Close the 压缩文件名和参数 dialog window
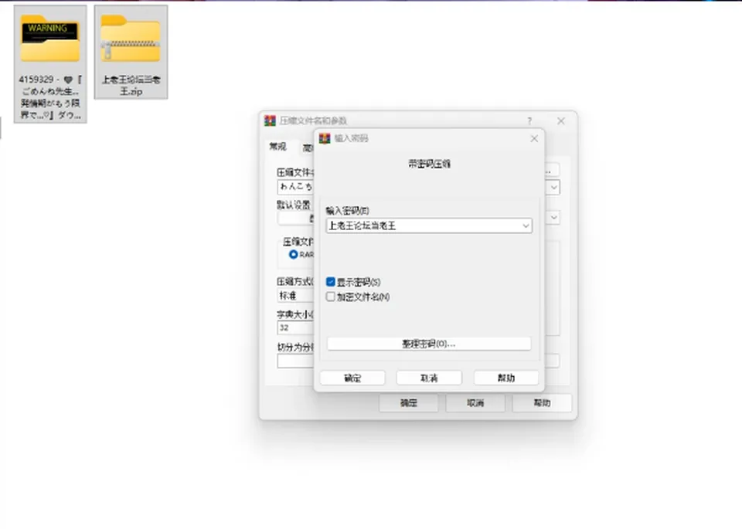The height and width of the screenshot is (529, 742). click(561, 121)
